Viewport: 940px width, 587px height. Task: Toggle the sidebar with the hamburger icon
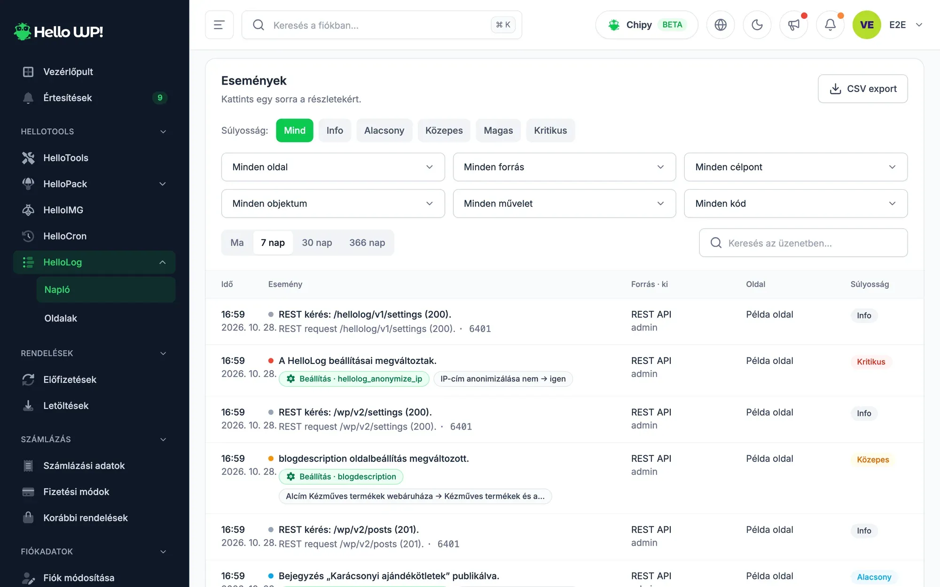click(219, 25)
